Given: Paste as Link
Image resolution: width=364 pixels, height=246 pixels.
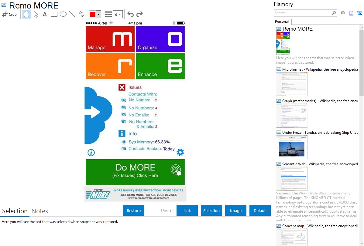Looking at the screenshot, I should pos(187,211).
